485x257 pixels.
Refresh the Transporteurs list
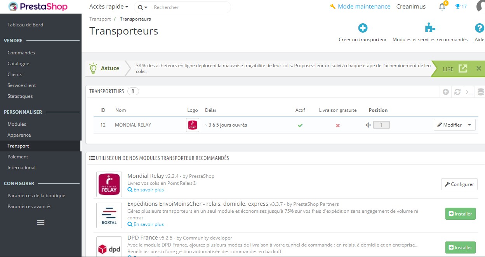457,92
